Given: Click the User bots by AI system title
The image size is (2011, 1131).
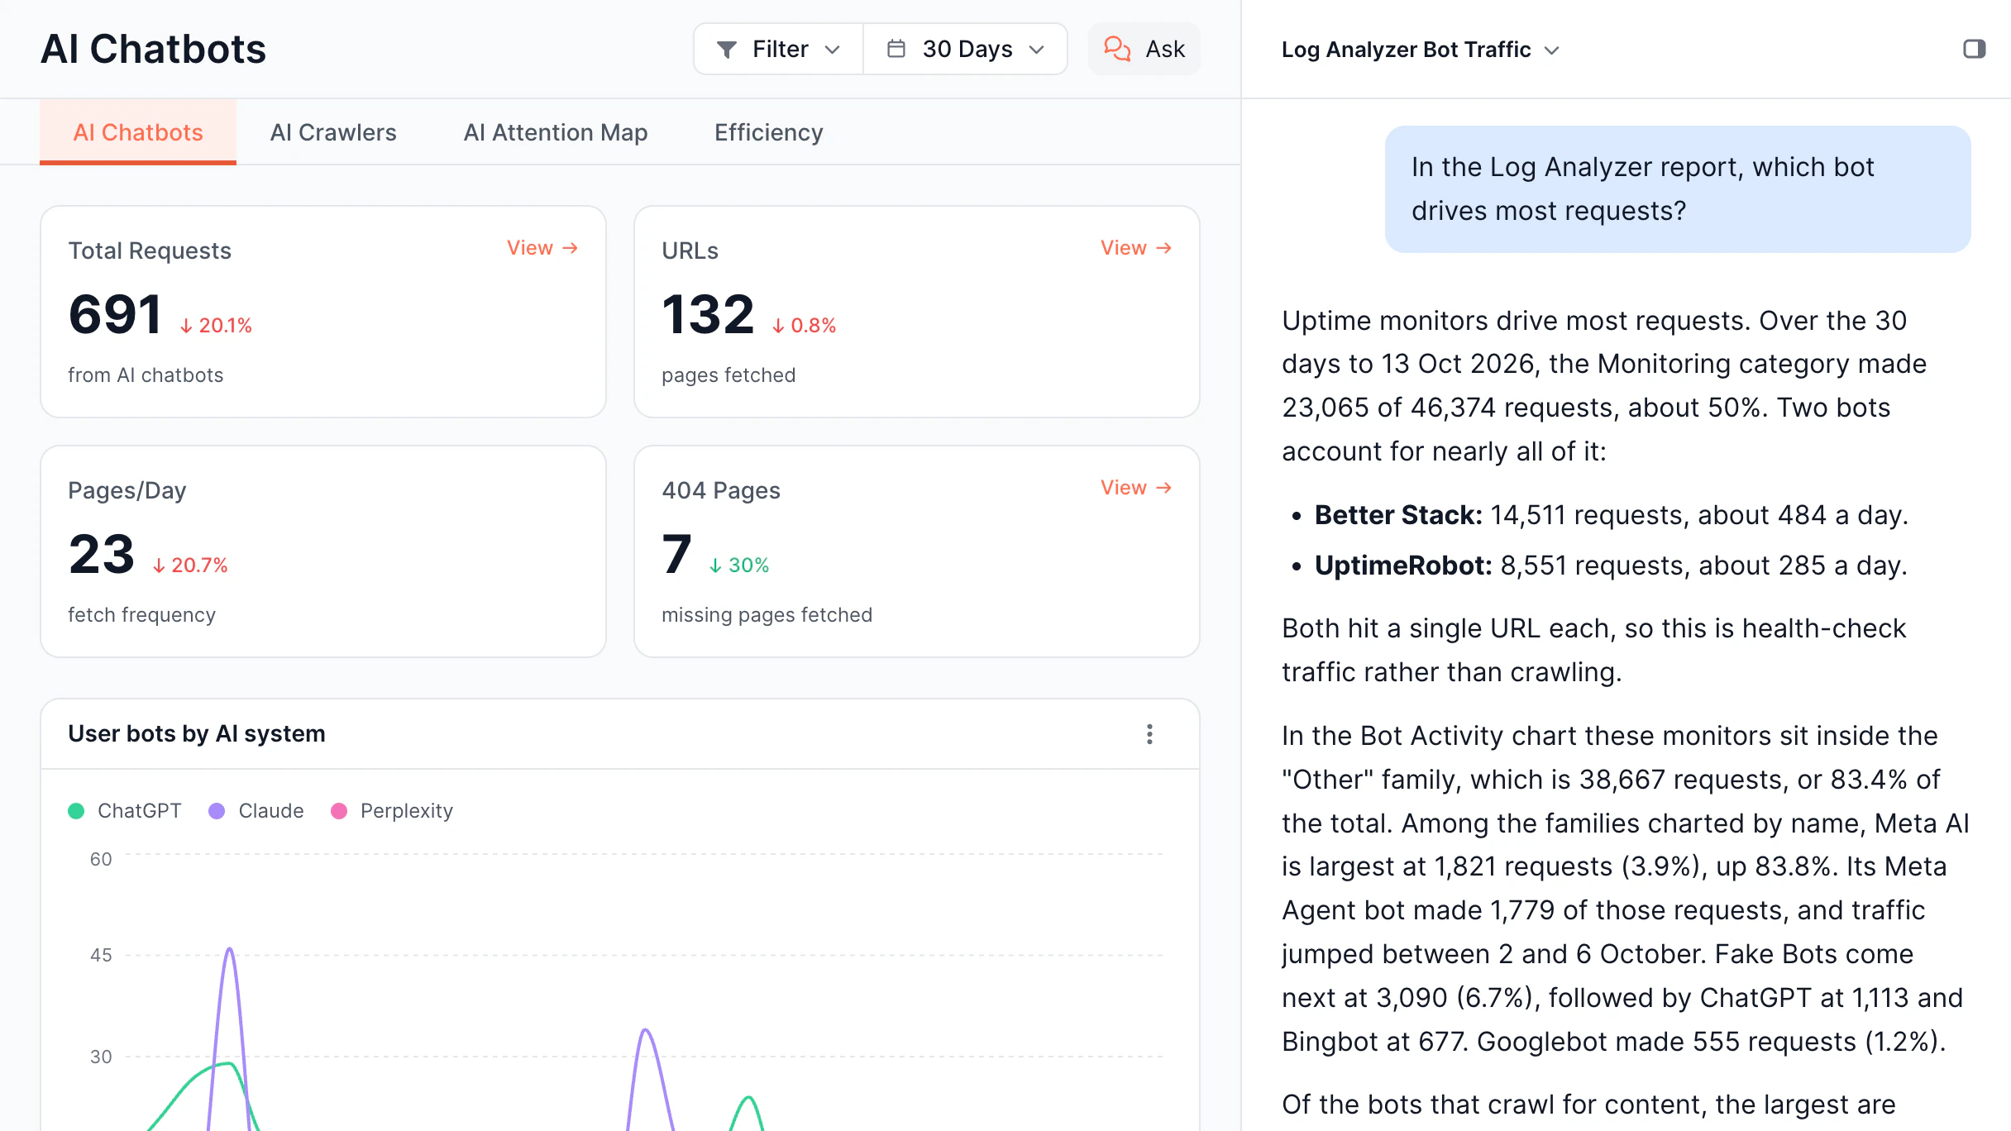Looking at the screenshot, I should [x=197, y=734].
